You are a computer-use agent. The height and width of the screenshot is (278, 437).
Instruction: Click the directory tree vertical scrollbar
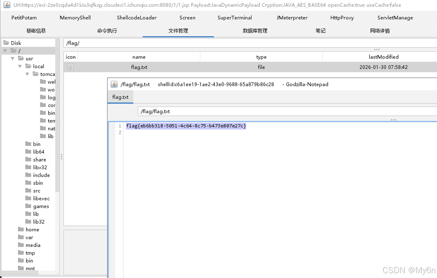coord(57,115)
